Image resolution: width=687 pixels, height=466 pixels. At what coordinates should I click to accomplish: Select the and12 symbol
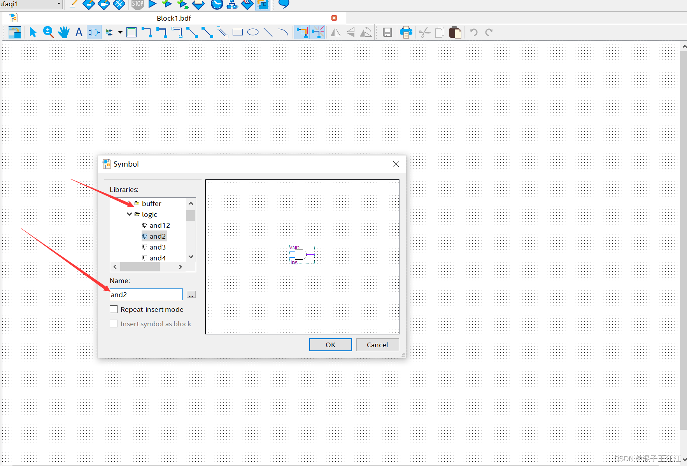(x=156, y=225)
